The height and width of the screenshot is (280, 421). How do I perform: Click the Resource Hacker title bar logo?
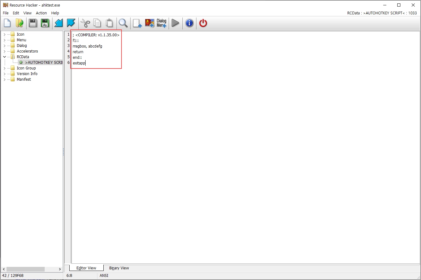[x=5, y=5]
